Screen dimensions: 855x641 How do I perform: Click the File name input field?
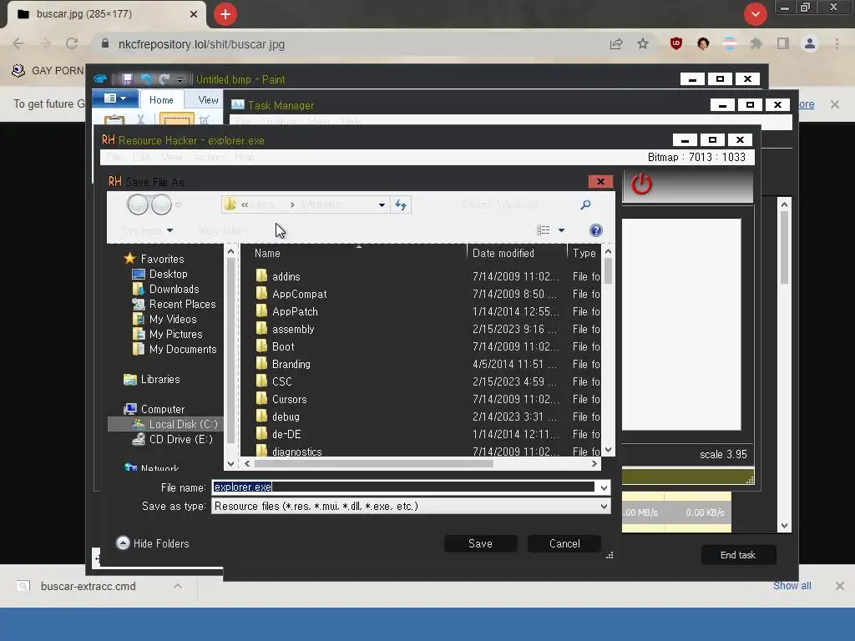click(x=404, y=487)
